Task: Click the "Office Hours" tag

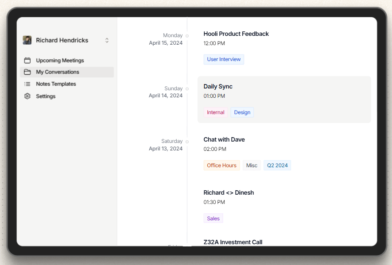Action: (221, 165)
